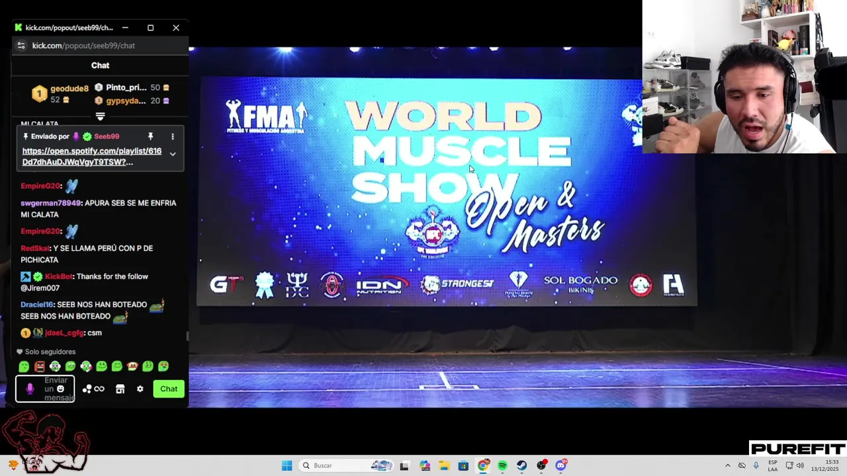Open the taskbar app with the red dot
The height and width of the screenshot is (476, 847).
coord(542,465)
